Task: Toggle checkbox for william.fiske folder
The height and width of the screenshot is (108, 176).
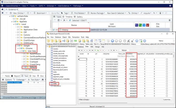Action: (13, 16)
